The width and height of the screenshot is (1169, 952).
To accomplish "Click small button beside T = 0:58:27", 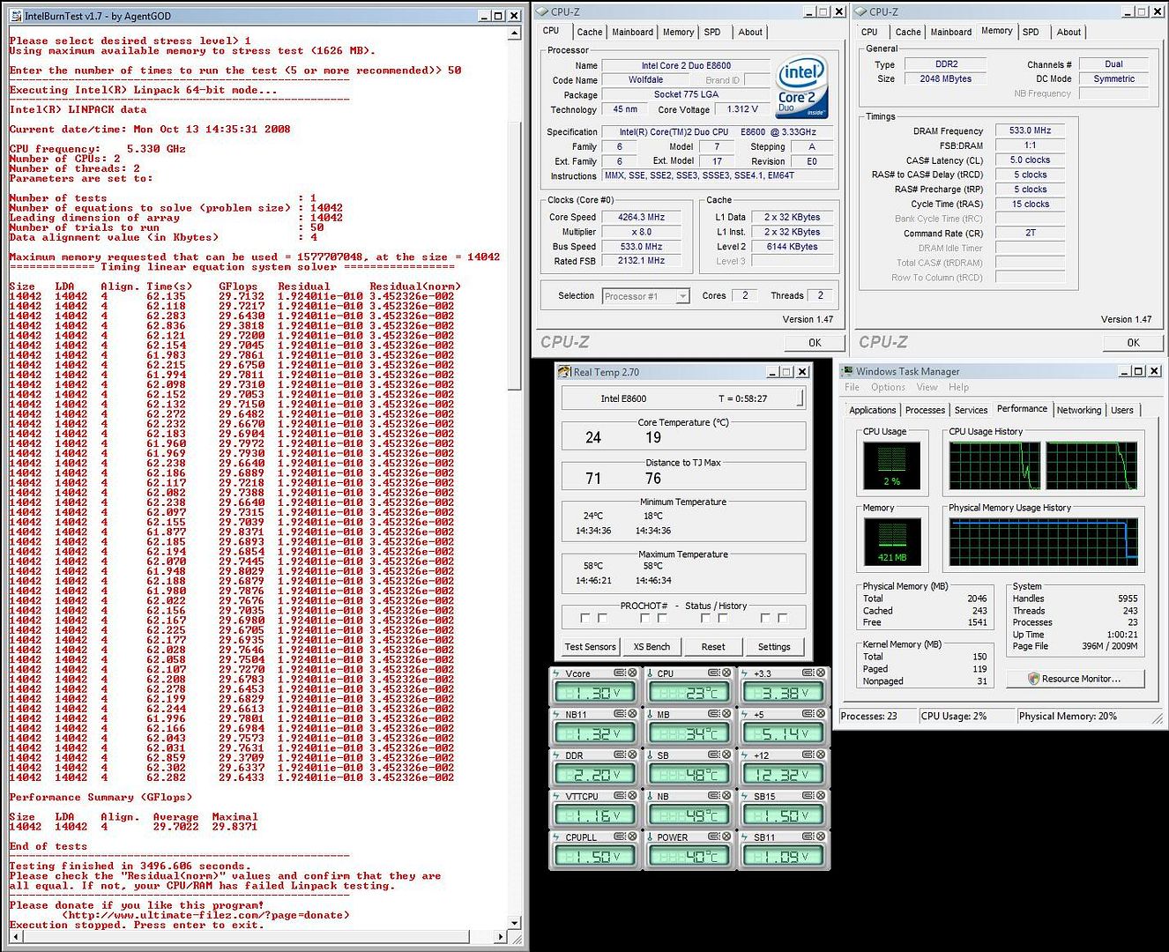I will pyautogui.click(x=800, y=398).
